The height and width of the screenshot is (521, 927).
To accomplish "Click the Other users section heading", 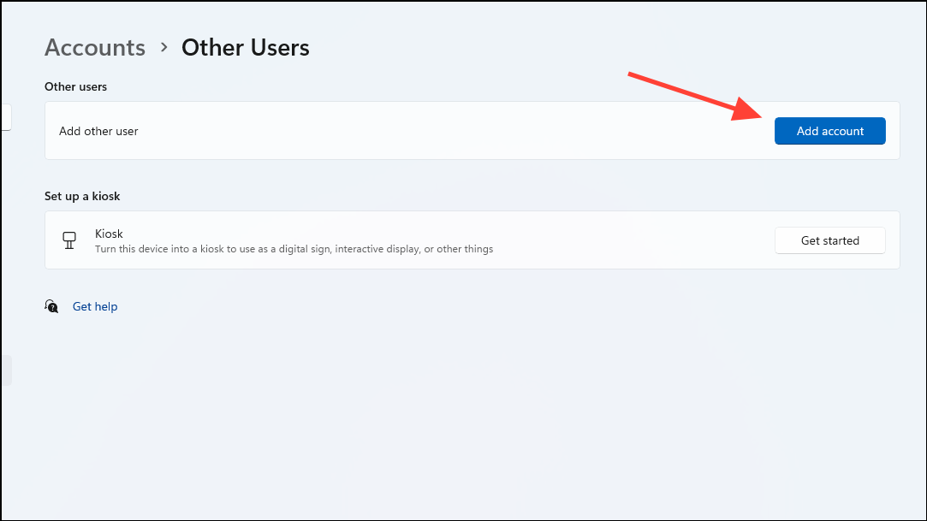I will [x=75, y=86].
